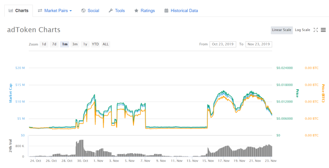Open the chart fullscreen expand icon
Screen dimensions: 329x168
[x=316, y=30]
